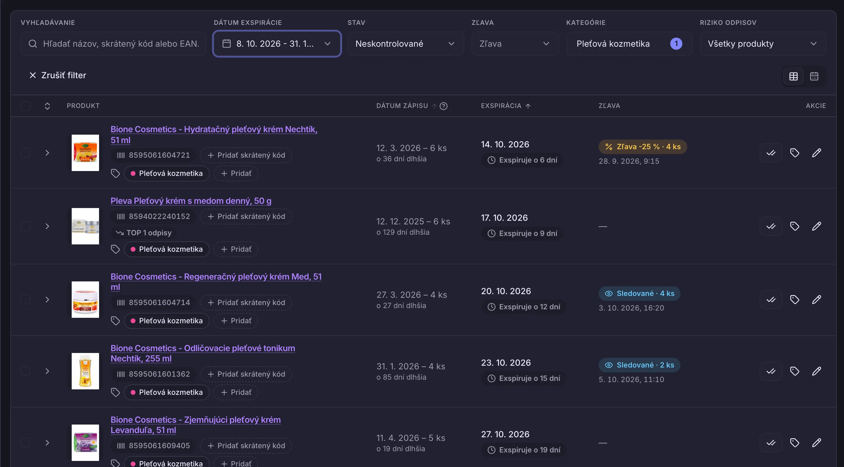Edit Zjemňujúci pleťový krém Levanduľa entry
Image resolution: width=844 pixels, height=467 pixels.
[816, 443]
